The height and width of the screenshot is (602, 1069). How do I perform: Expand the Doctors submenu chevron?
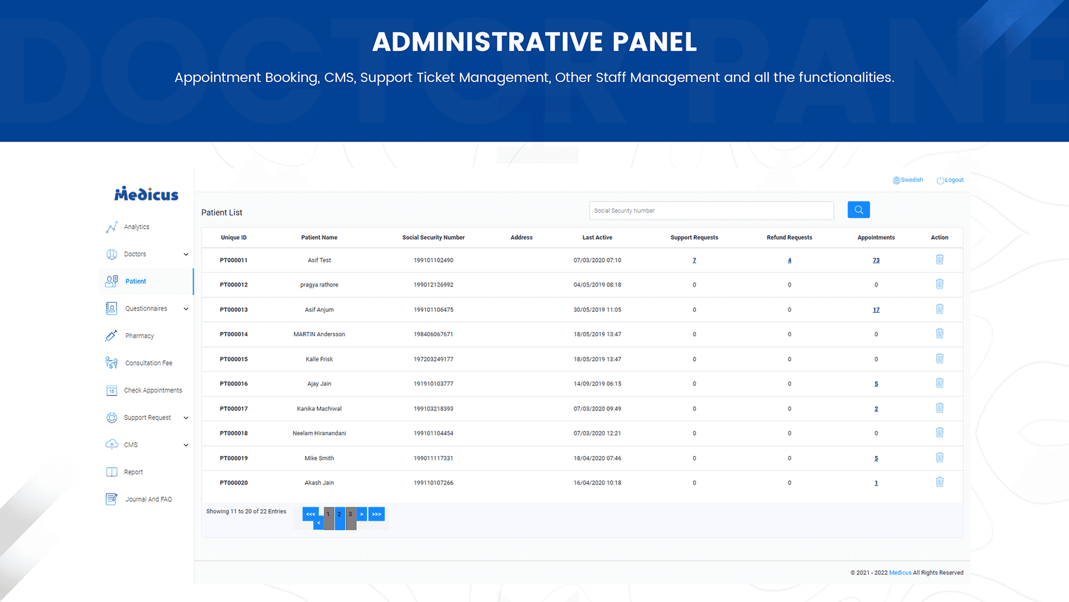[x=186, y=254]
